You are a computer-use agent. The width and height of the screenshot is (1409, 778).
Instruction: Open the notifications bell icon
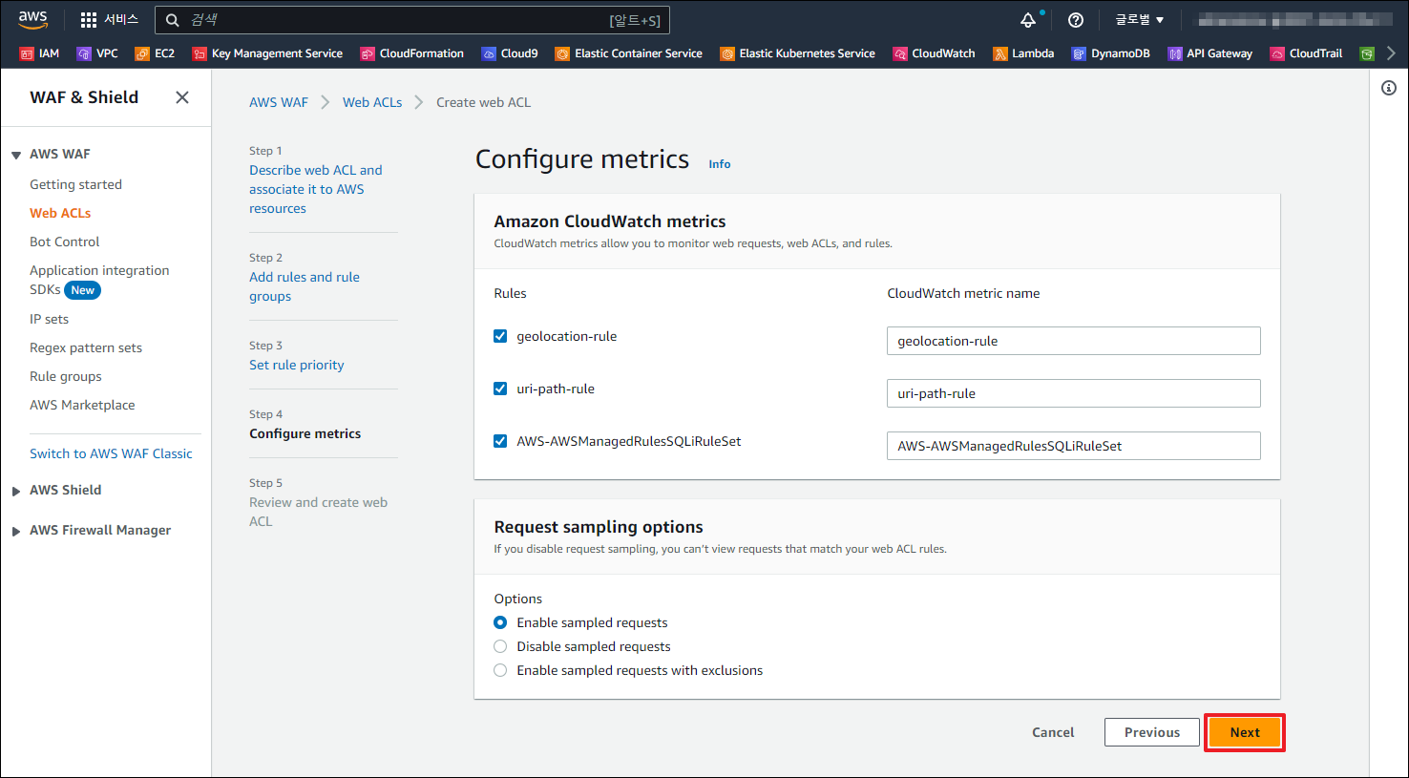tap(1028, 20)
